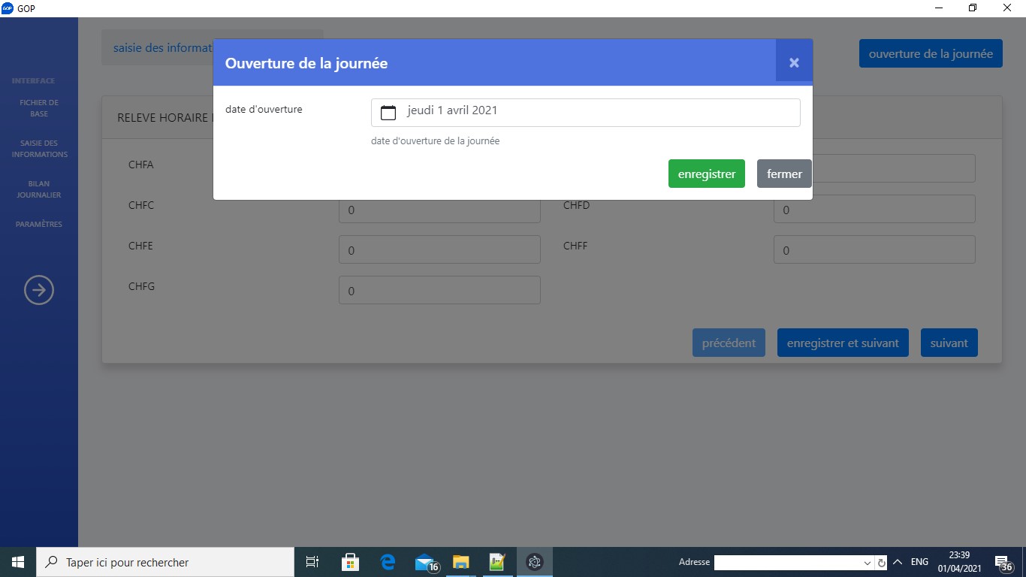Click the refresh icon beside the Adresse box
Screen dimensions: 1026x577
tap(882, 563)
